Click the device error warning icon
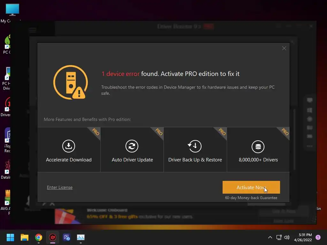 pyautogui.click(x=71, y=82)
